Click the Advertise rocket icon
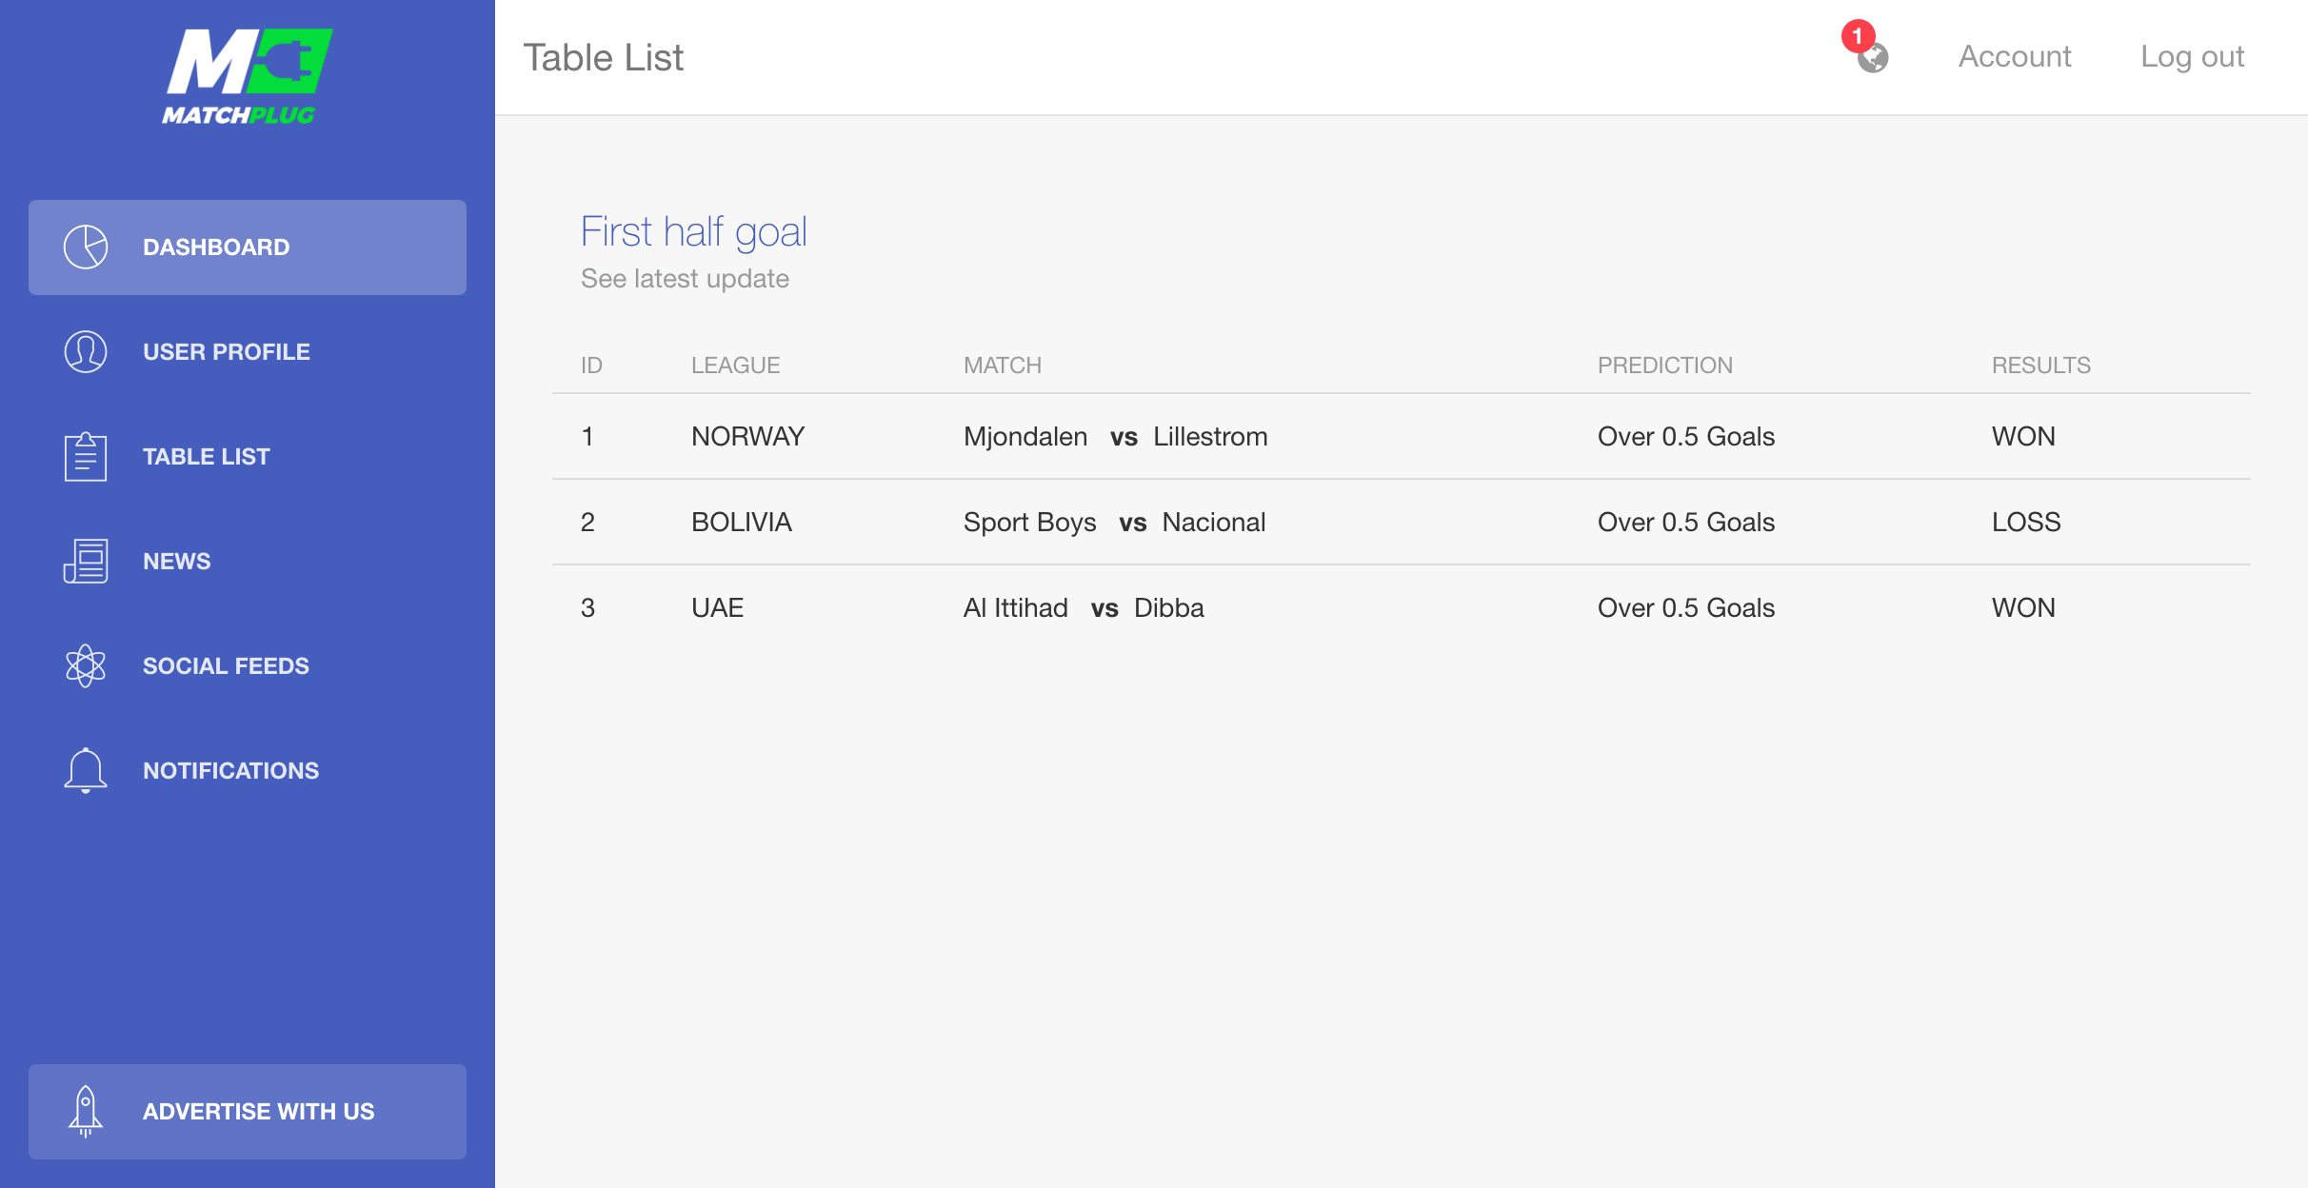The width and height of the screenshot is (2308, 1188). click(x=86, y=1112)
